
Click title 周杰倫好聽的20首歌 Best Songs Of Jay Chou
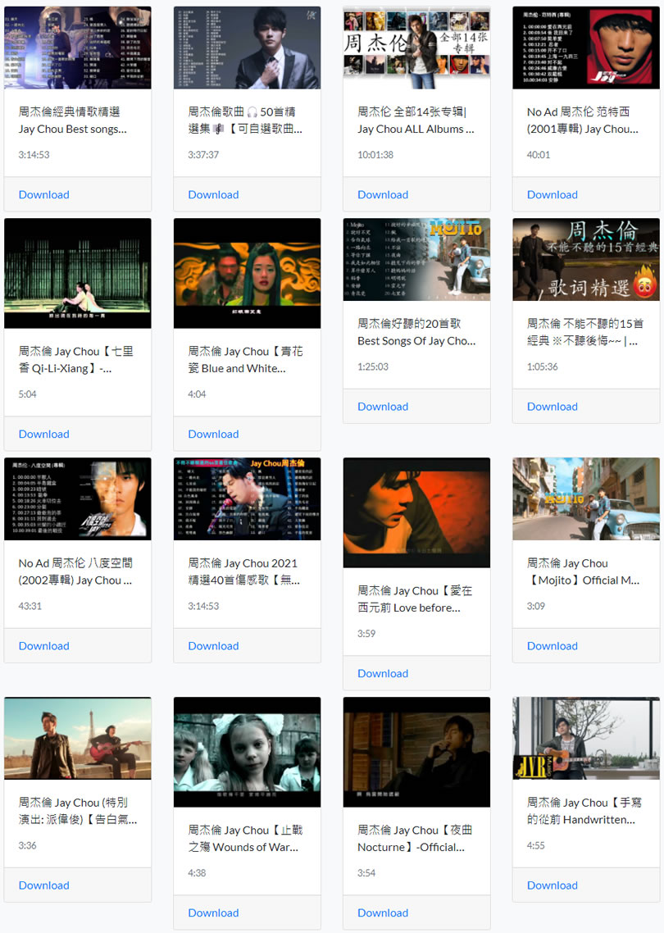pyautogui.click(x=416, y=332)
